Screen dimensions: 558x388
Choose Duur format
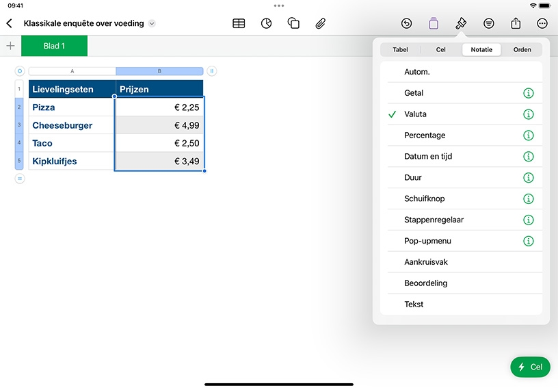pos(461,178)
